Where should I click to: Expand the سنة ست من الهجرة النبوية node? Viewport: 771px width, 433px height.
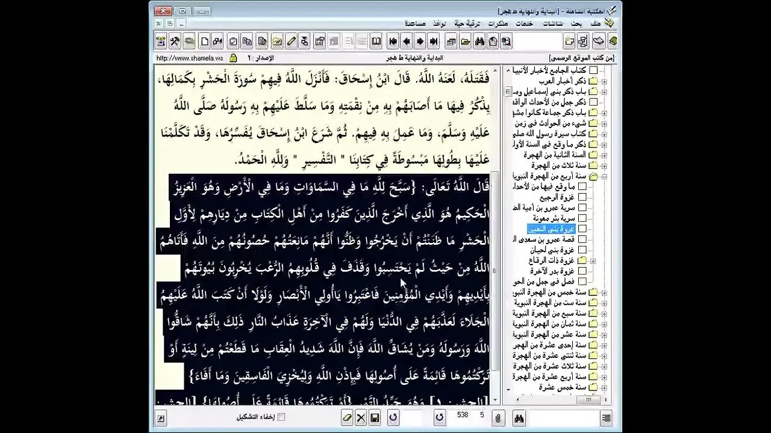pyautogui.click(x=604, y=302)
